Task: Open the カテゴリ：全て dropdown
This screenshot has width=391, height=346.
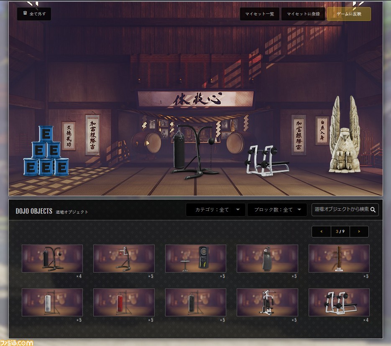Action: (216, 210)
